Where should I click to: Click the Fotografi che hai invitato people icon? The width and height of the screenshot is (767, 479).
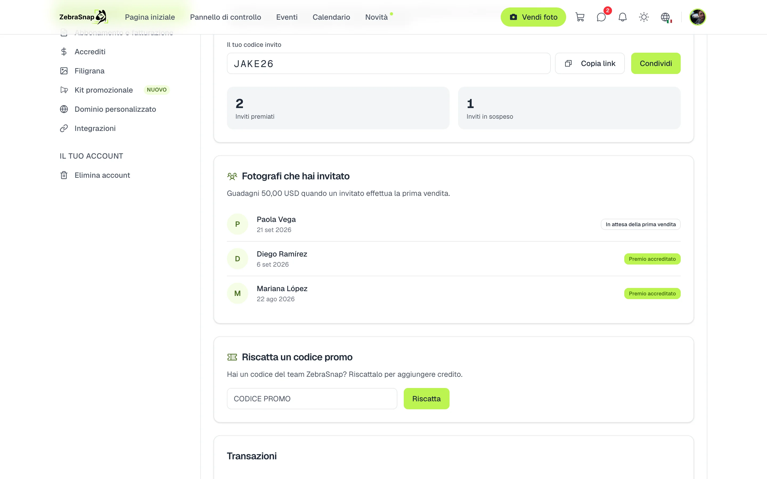tap(232, 176)
